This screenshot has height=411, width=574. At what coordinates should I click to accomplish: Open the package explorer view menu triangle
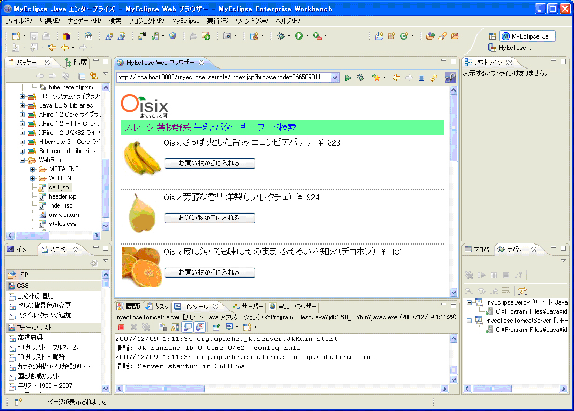click(x=106, y=74)
